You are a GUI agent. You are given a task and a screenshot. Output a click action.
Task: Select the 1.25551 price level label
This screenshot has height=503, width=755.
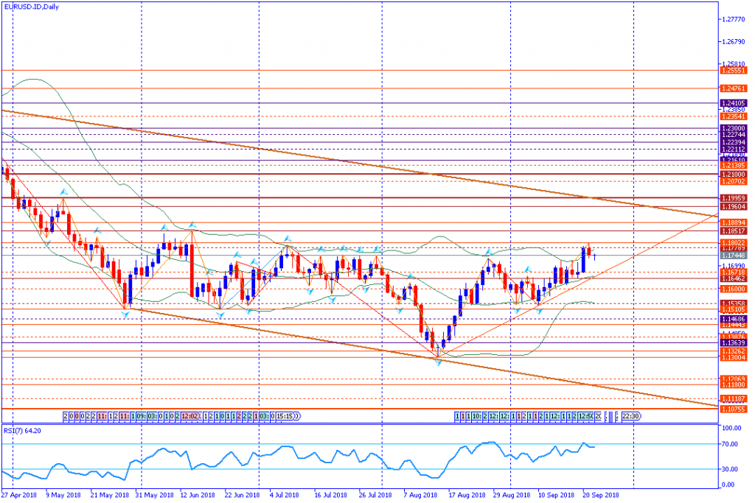tap(734, 70)
